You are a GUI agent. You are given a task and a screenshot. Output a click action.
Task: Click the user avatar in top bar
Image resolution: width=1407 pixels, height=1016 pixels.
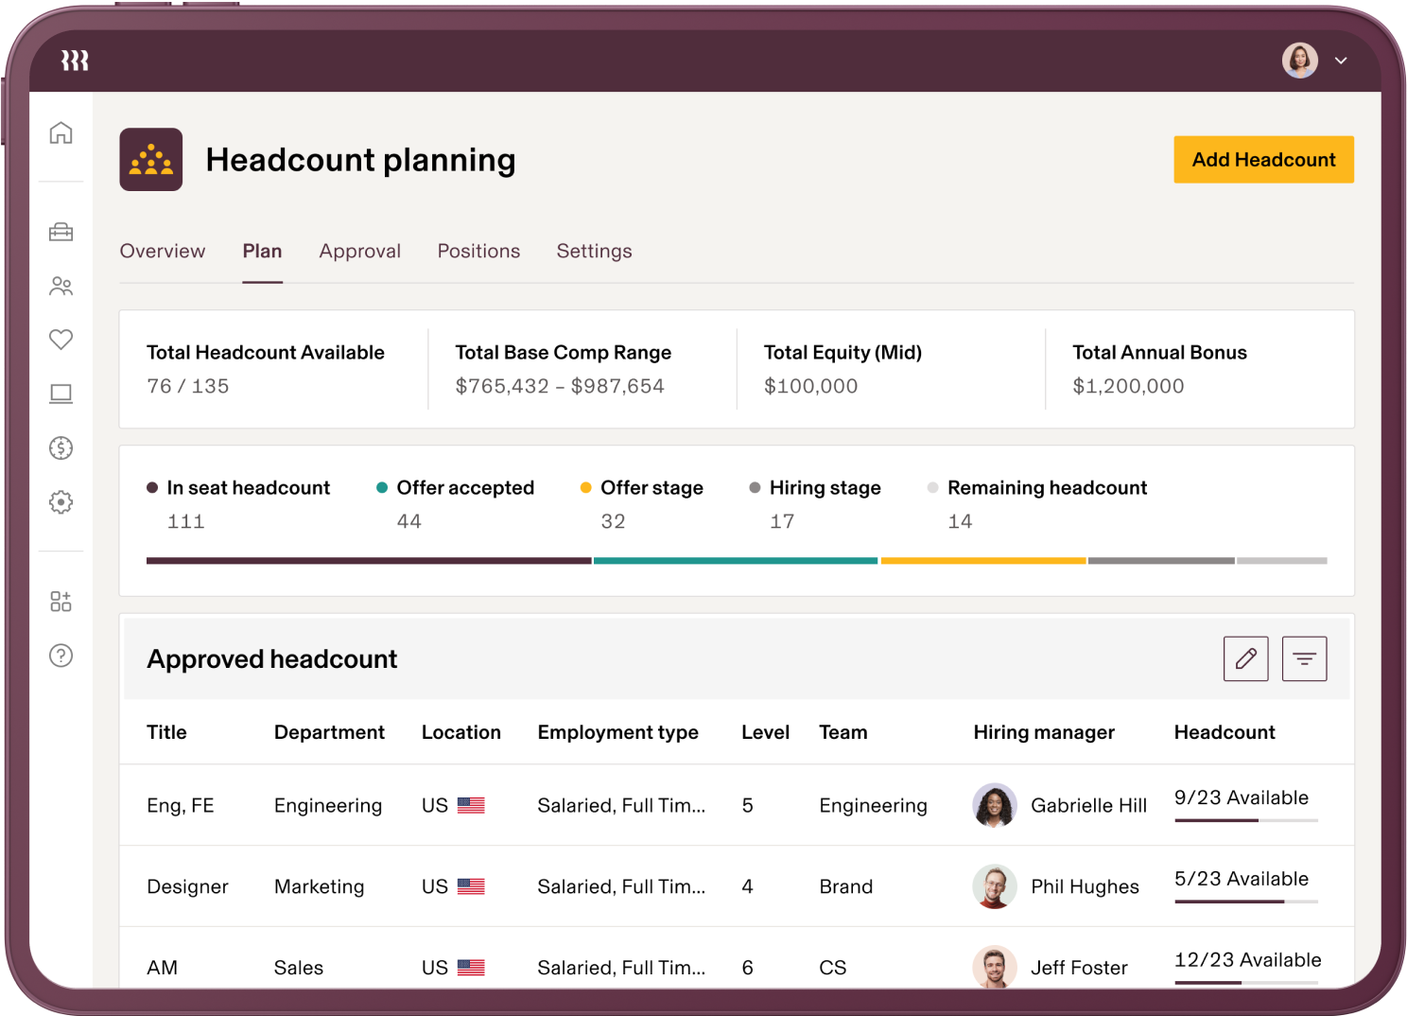point(1300,61)
